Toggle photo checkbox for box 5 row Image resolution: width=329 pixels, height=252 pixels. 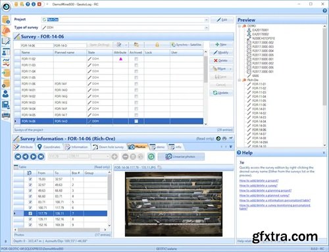coord(30,202)
